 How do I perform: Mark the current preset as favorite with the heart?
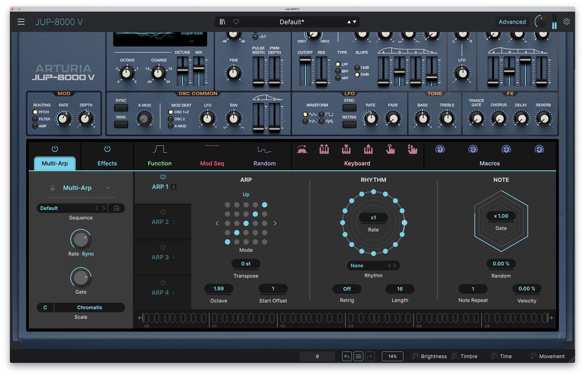coord(236,21)
